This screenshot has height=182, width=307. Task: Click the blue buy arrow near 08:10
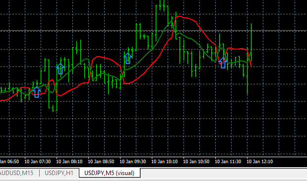click(61, 69)
